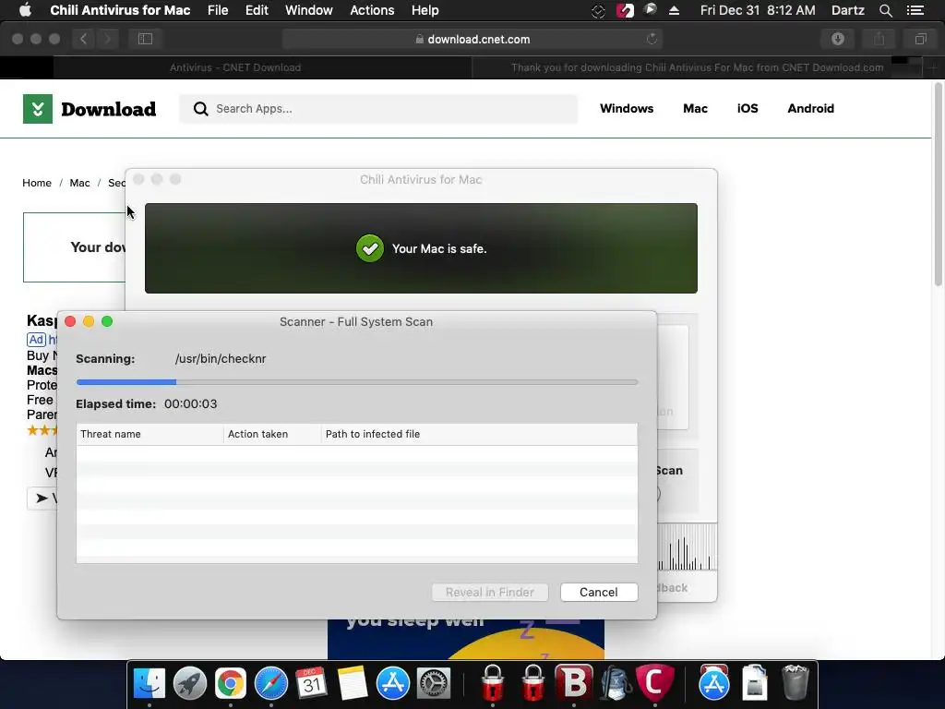Viewport: 945px width, 709px height.
Task: Open Safari from the dock
Action: click(x=271, y=683)
